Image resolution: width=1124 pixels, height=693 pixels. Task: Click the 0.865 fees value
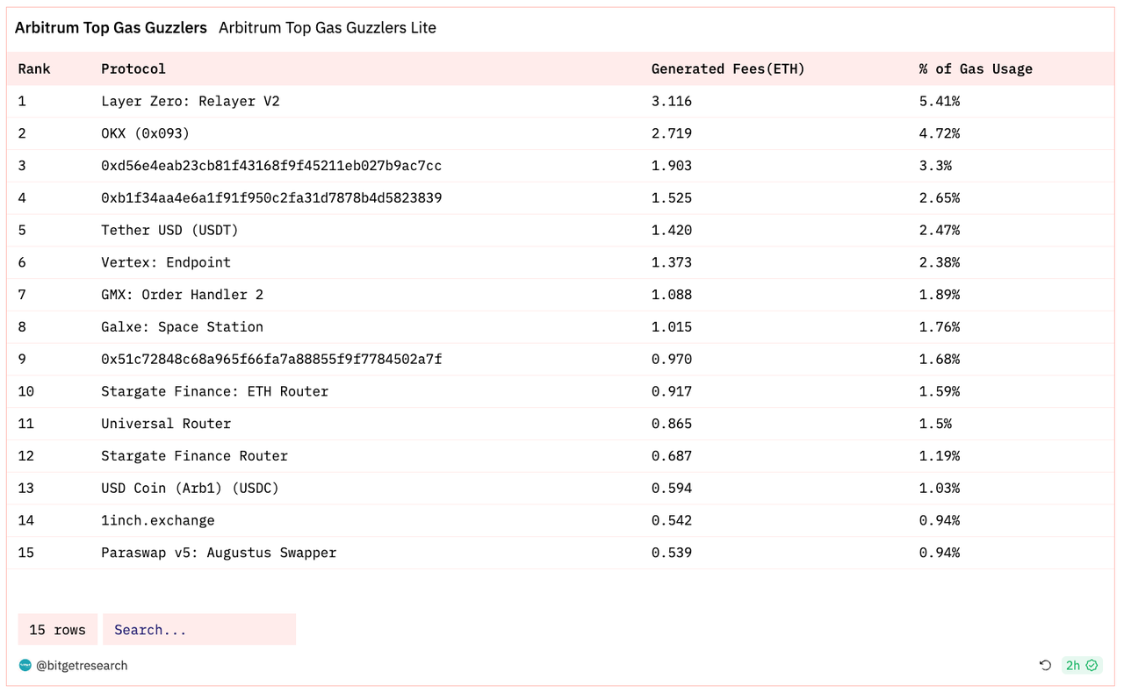coord(672,424)
